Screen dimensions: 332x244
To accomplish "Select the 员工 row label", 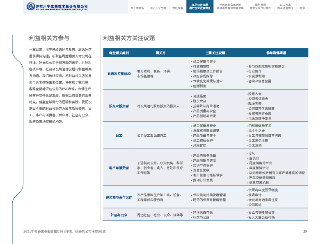I will (119, 135).
